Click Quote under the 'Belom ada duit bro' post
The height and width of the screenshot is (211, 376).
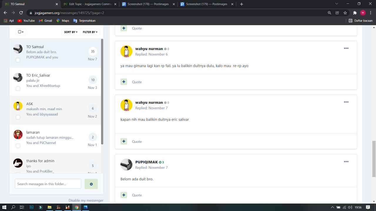click(x=137, y=195)
